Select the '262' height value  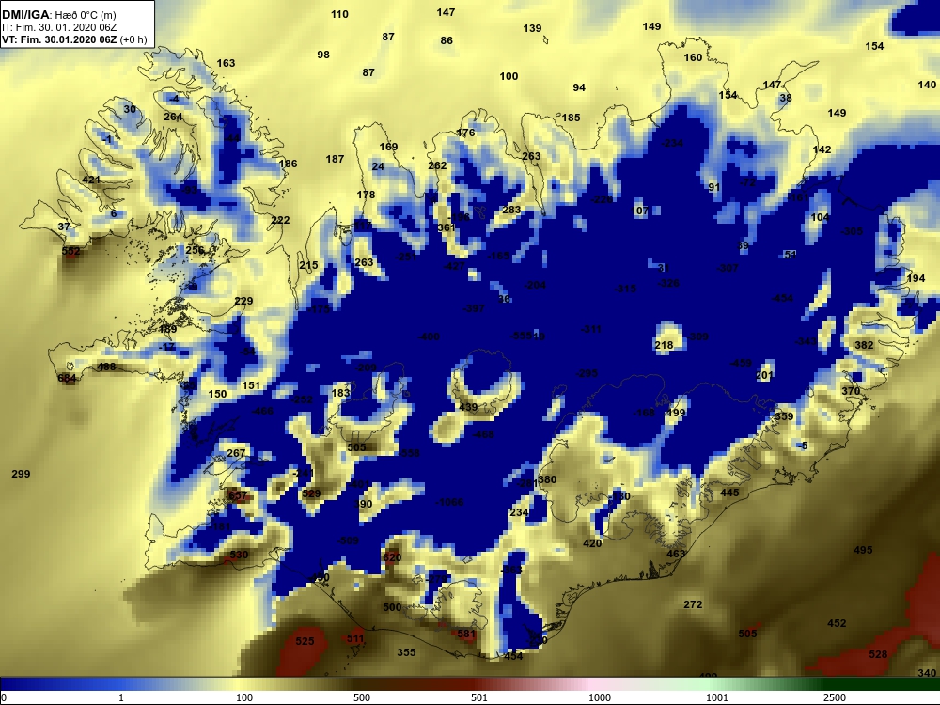pos(437,165)
